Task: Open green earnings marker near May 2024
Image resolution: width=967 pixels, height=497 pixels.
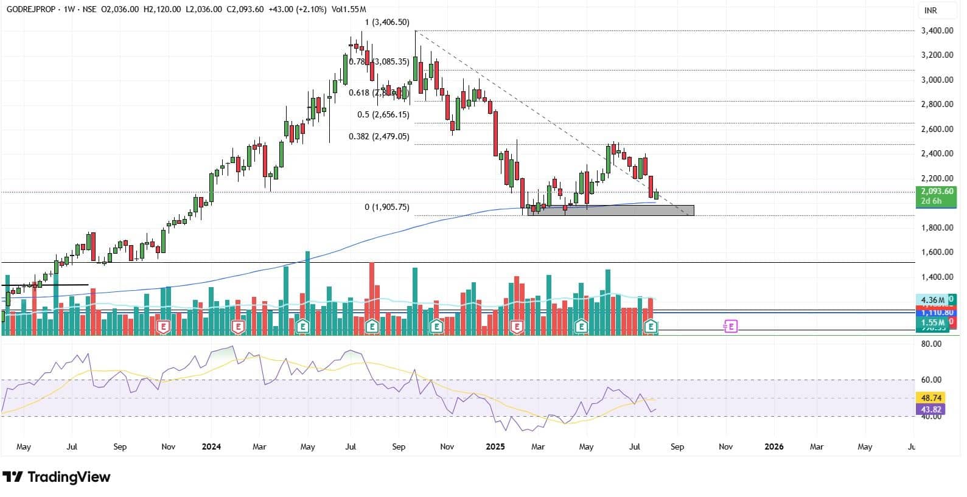Action: pyautogui.click(x=302, y=327)
